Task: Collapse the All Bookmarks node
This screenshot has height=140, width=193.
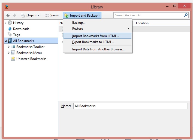Action: point(6,41)
